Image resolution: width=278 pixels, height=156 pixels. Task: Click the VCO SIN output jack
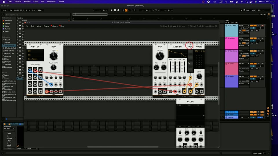point(47,92)
